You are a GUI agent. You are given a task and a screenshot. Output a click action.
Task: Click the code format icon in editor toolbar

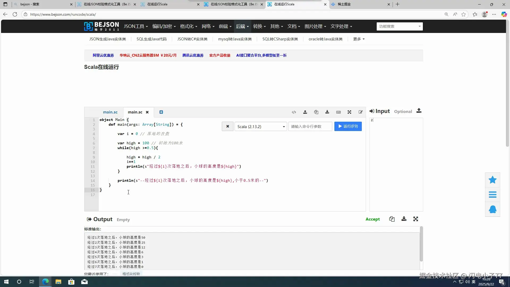294,112
